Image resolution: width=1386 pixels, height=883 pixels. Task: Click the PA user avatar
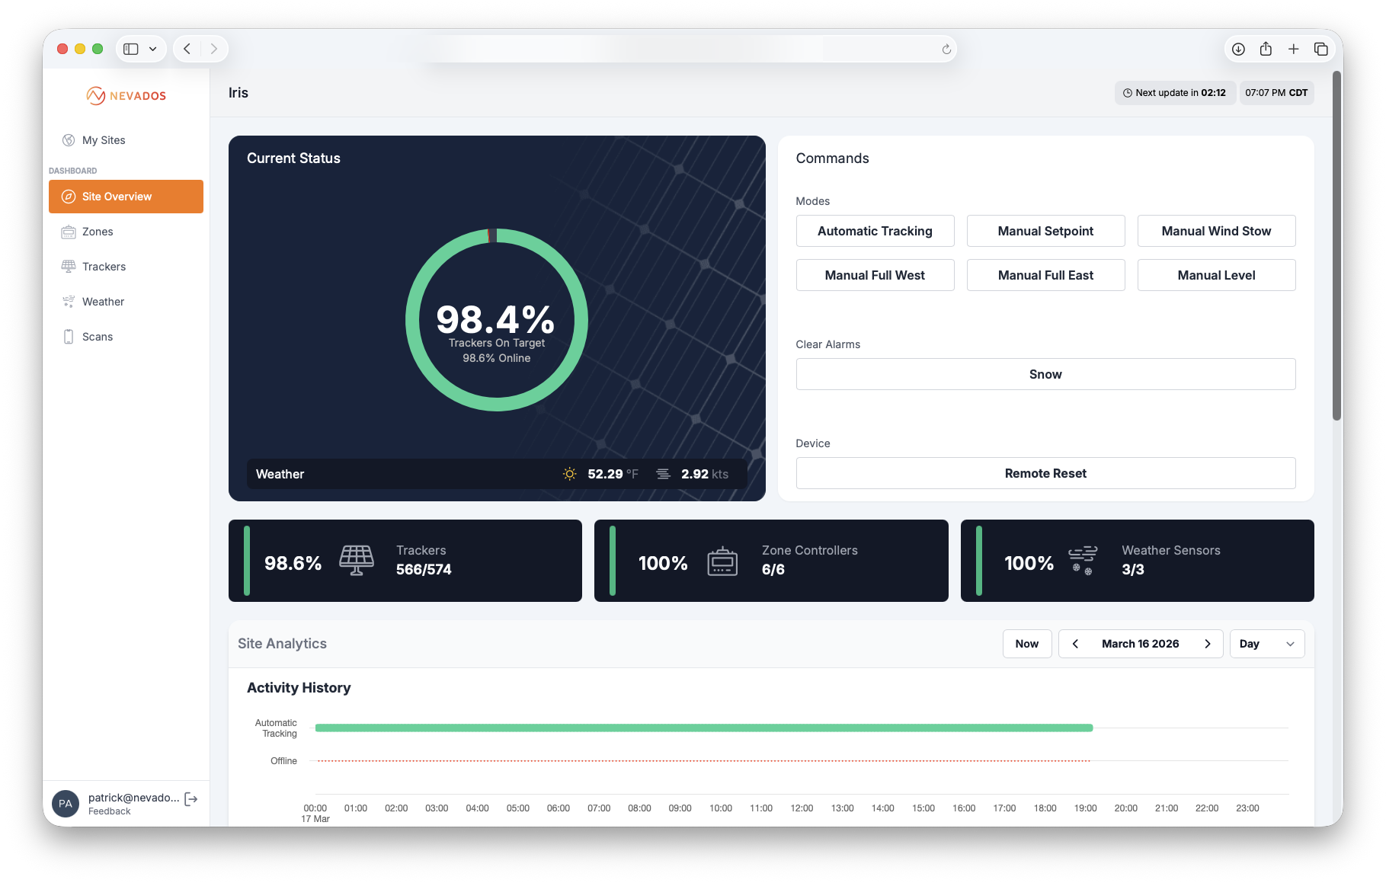tap(66, 804)
